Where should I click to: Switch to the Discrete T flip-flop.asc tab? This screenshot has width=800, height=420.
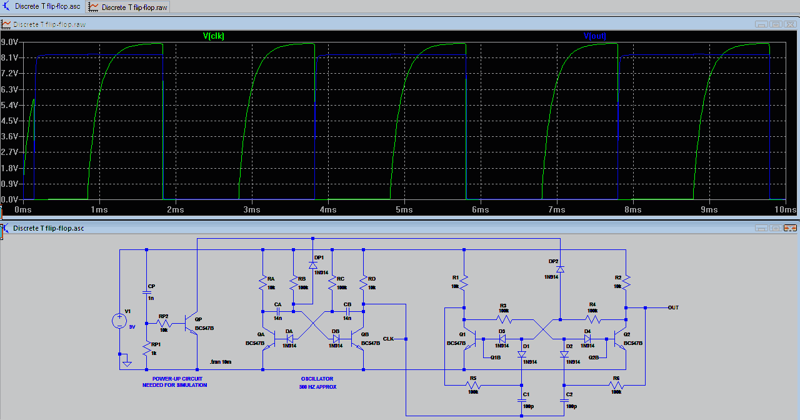pyautogui.click(x=41, y=7)
